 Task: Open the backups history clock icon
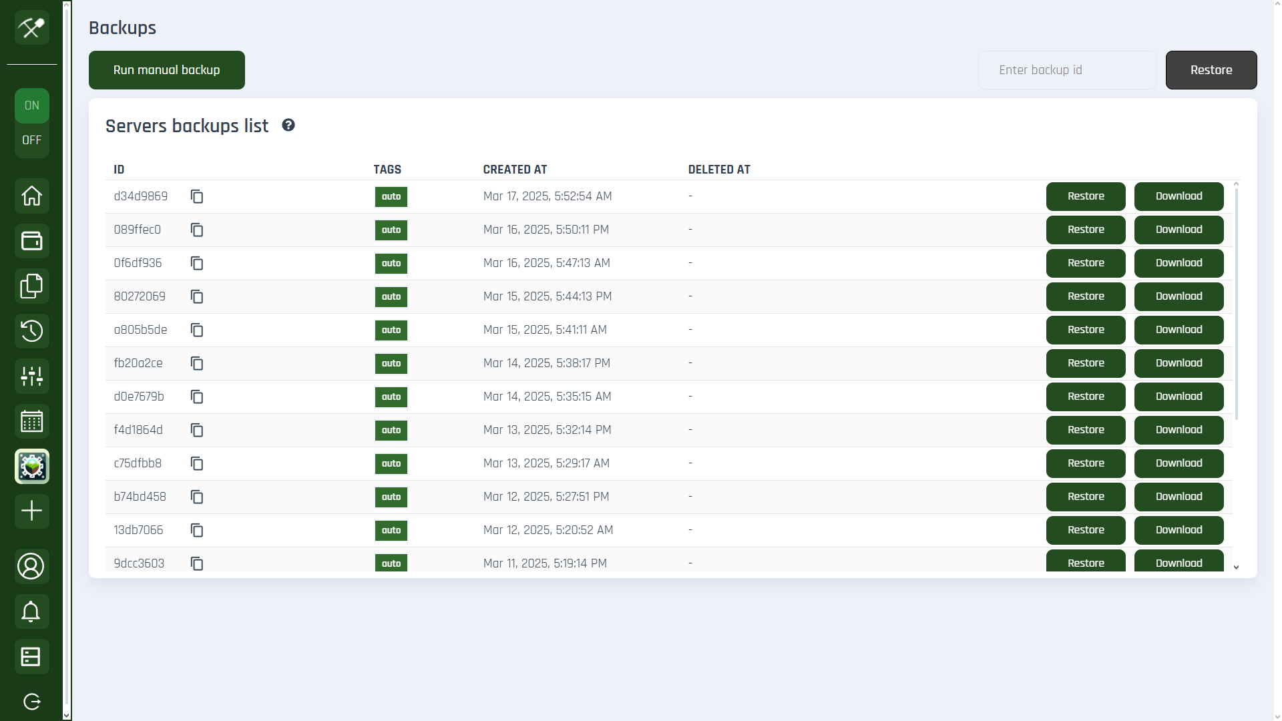tap(31, 331)
